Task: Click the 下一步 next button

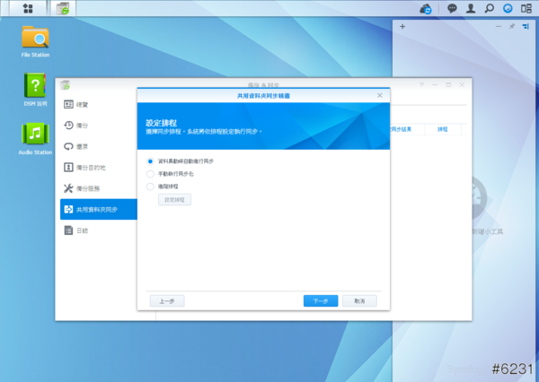Action: pyautogui.click(x=321, y=301)
